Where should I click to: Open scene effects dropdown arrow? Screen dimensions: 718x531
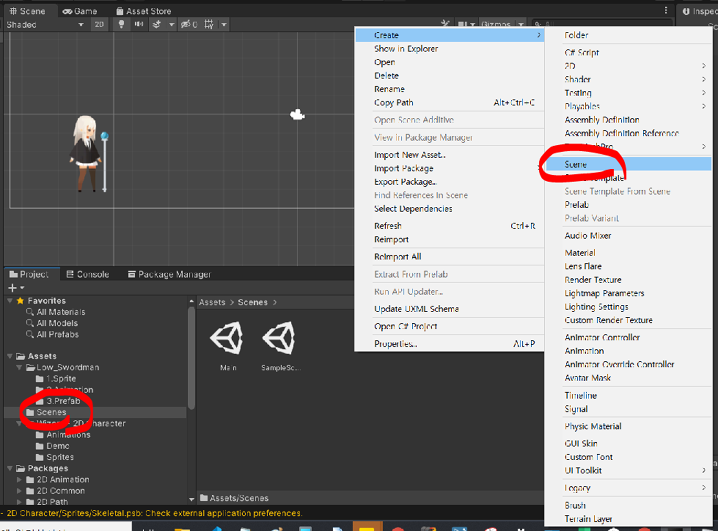pyautogui.click(x=172, y=25)
